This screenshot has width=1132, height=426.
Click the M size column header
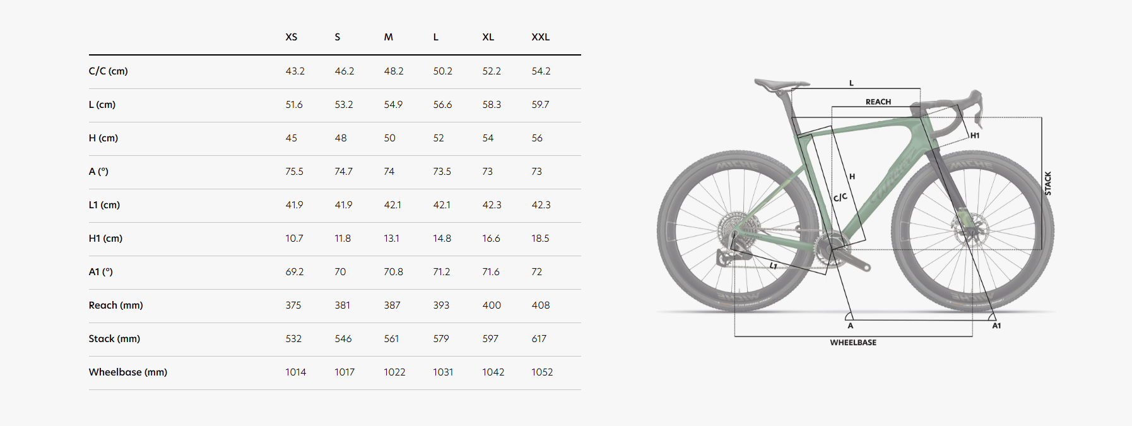coord(389,37)
